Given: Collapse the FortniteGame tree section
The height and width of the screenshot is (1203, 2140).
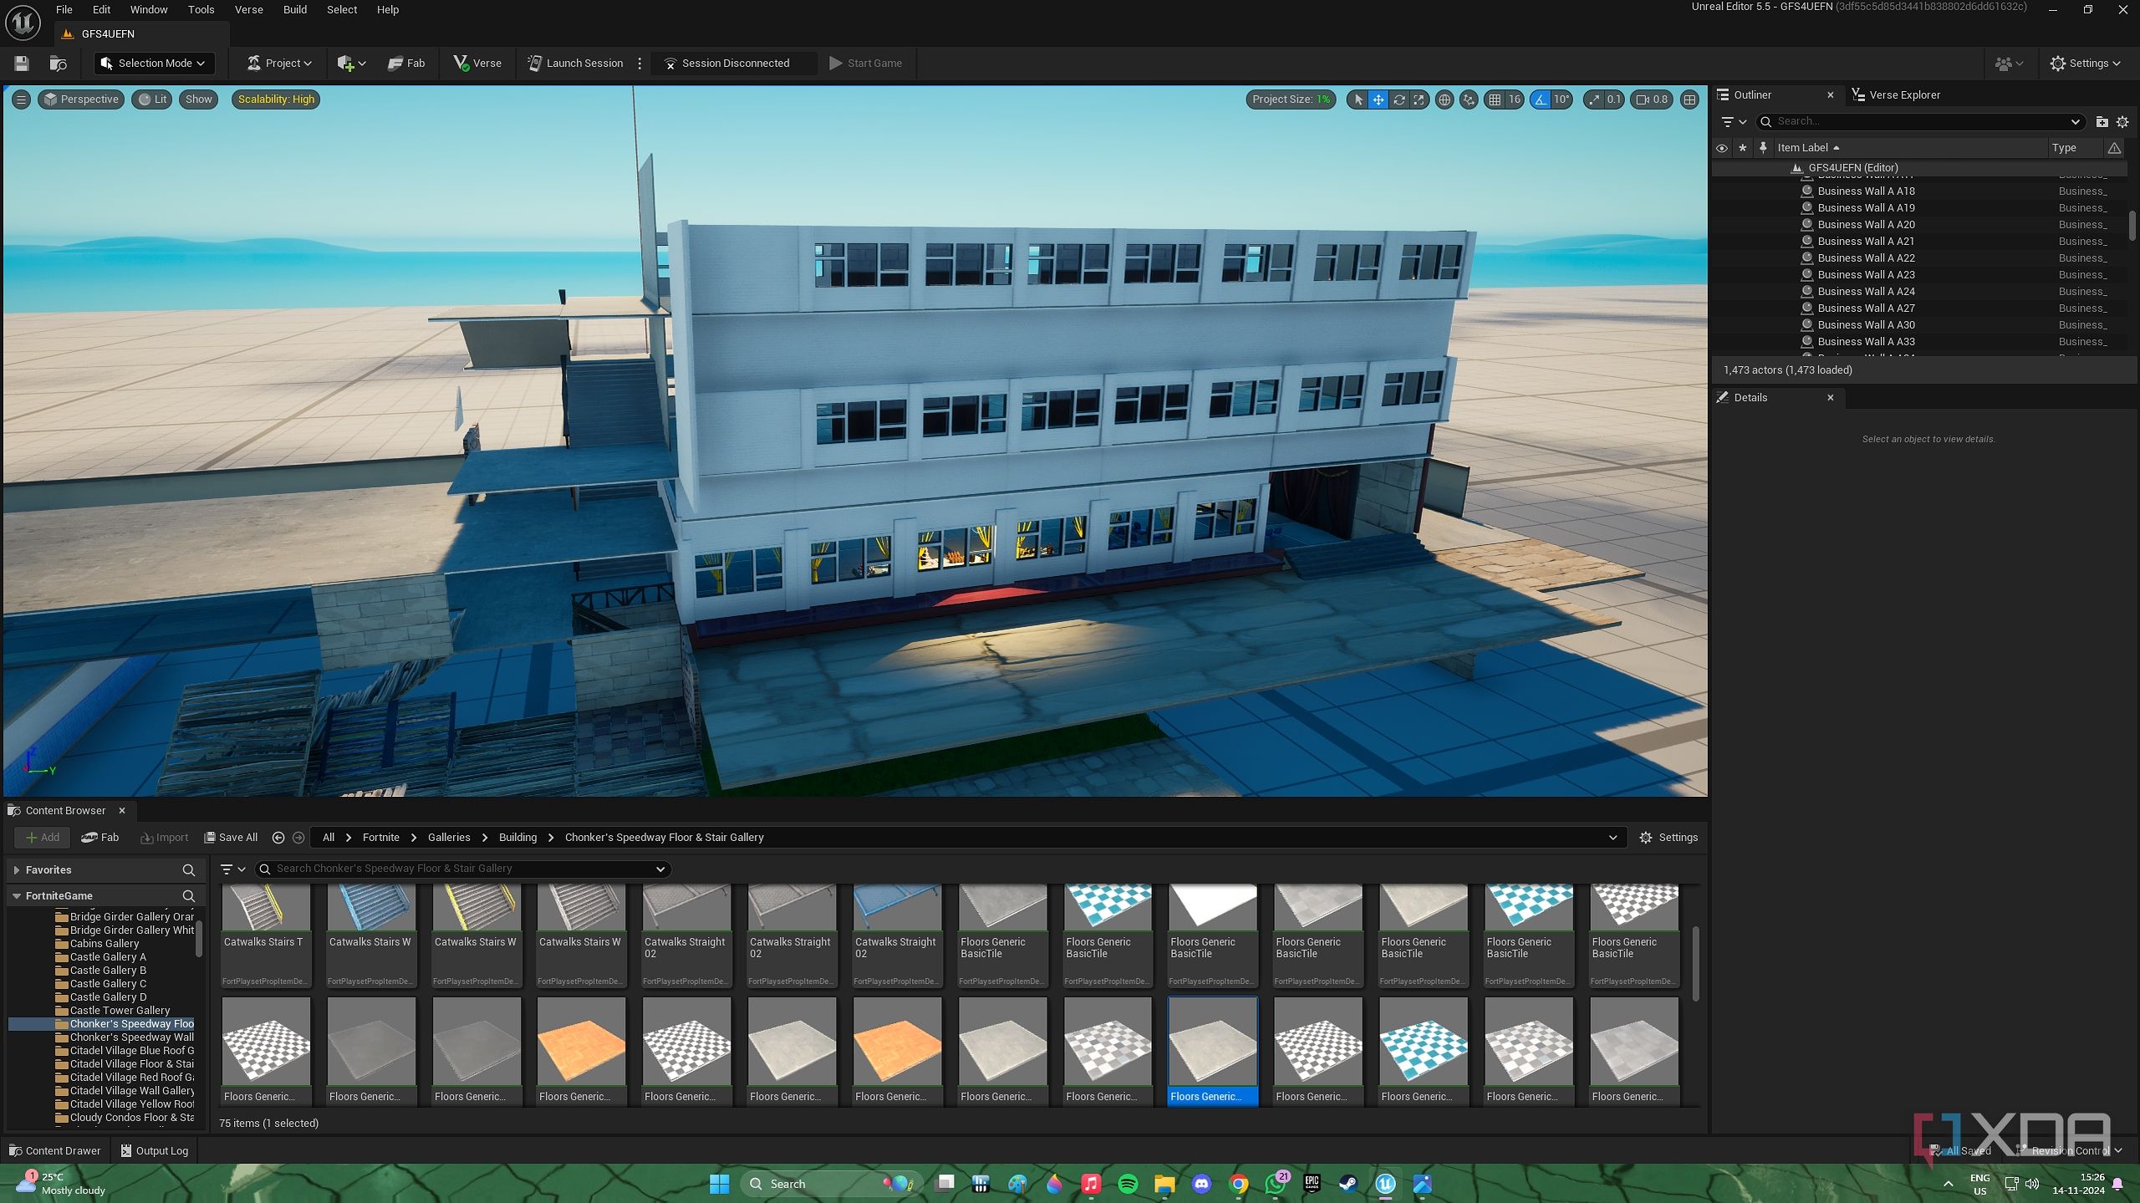Looking at the screenshot, I should [16, 895].
